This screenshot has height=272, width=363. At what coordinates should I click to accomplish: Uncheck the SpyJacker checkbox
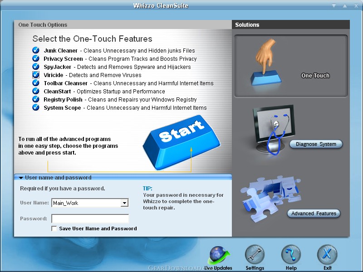pyautogui.click(x=36, y=67)
